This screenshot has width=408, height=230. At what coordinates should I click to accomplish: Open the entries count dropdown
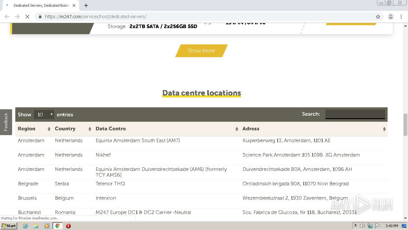click(44, 114)
